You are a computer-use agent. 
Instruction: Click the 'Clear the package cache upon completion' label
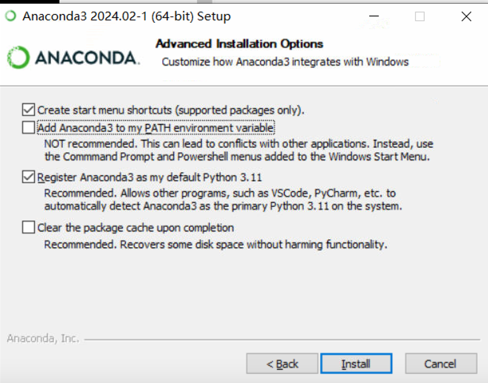point(136,228)
